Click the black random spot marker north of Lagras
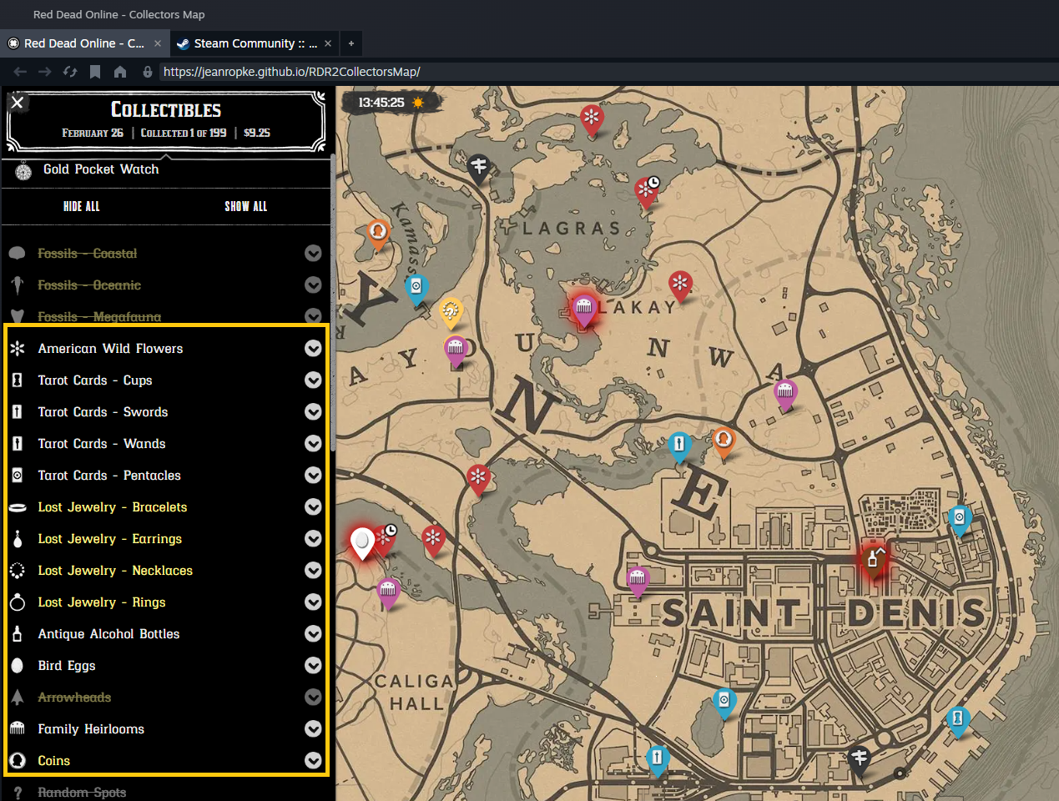The width and height of the screenshot is (1059, 801). click(x=478, y=168)
